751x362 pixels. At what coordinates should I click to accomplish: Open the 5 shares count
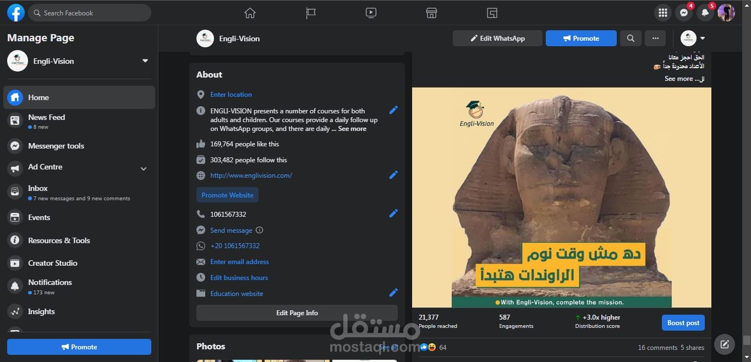[x=692, y=348]
